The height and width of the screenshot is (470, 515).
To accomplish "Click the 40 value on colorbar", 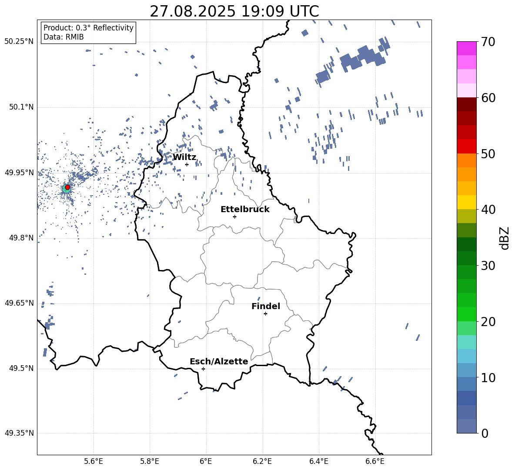I will click(488, 210).
